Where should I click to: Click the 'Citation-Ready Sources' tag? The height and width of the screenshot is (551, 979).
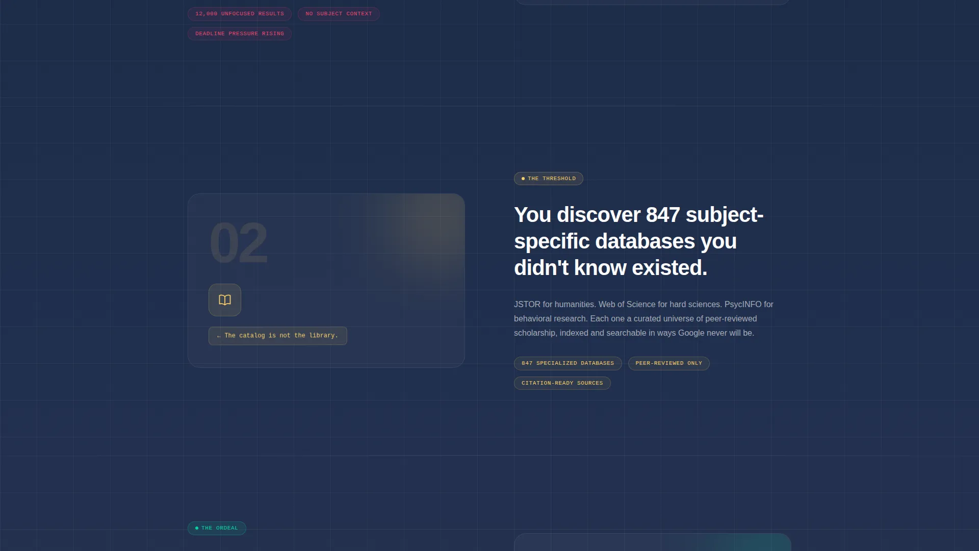point(562,383)
